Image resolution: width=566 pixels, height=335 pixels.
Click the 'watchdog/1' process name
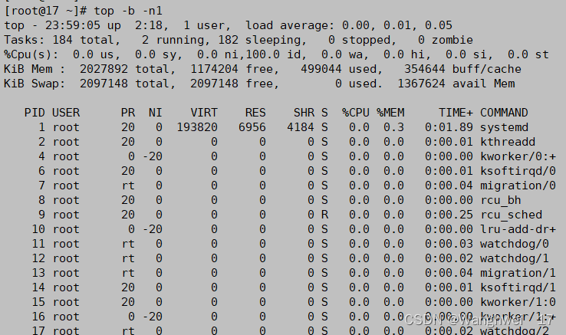coord(515,258)
